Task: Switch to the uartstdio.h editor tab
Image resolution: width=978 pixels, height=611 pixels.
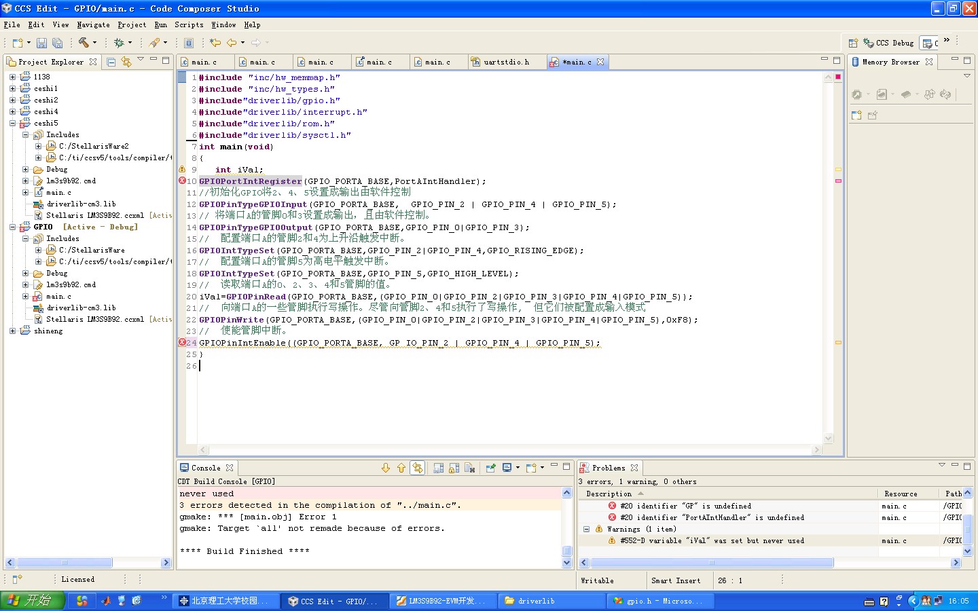Action: [x=505, y=62]
